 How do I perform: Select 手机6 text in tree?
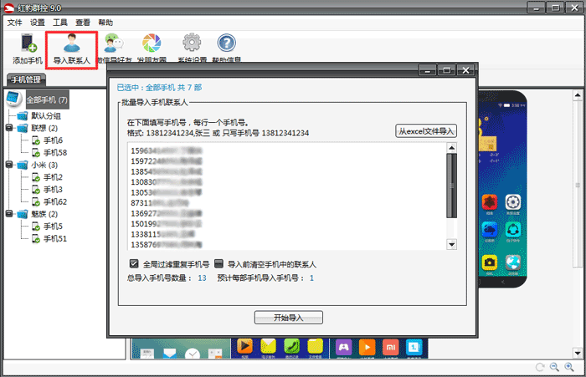[x=53, y=140]
